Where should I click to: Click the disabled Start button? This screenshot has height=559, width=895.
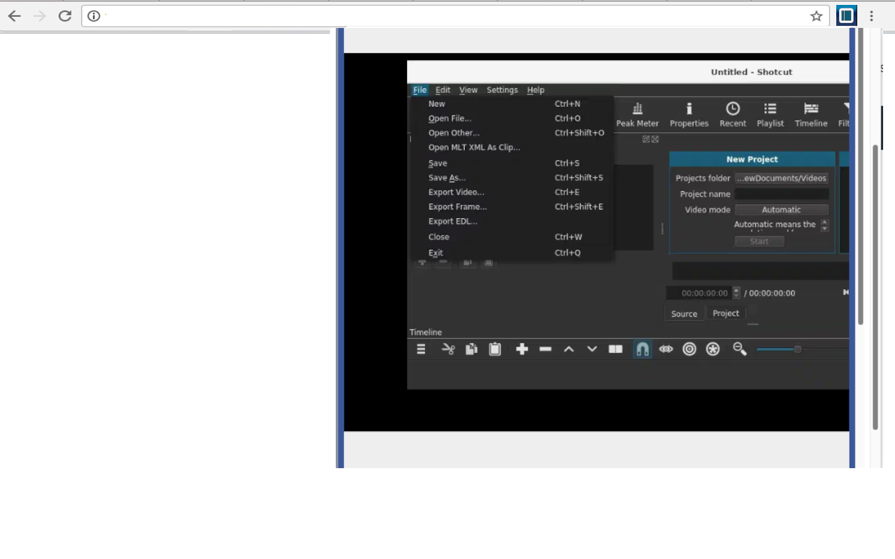click(759, 242)
